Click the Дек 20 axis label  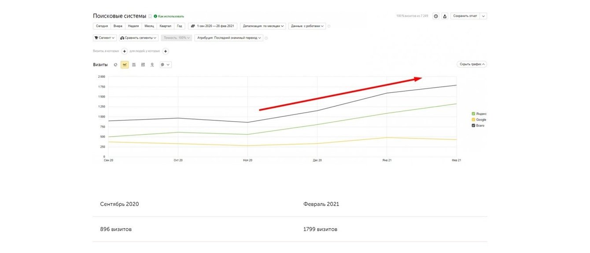point(317,160)
